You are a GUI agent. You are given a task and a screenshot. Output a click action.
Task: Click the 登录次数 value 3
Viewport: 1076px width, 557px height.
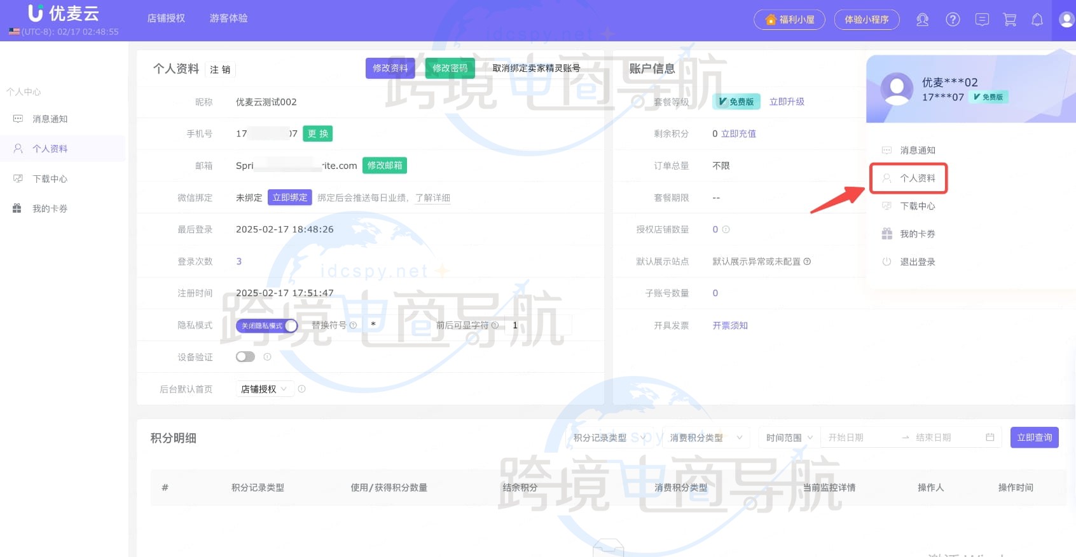click(238, 261)
